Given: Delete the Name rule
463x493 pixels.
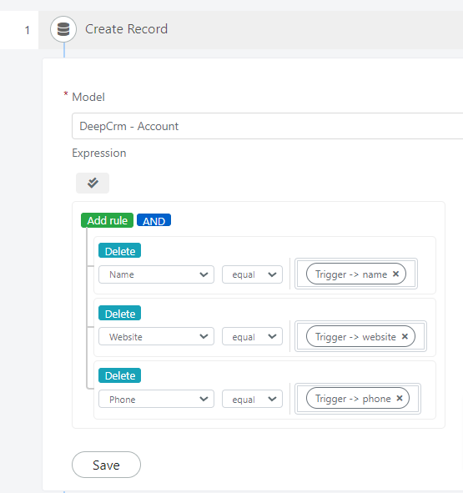Looking at the screenshot, I should point(119,250).
